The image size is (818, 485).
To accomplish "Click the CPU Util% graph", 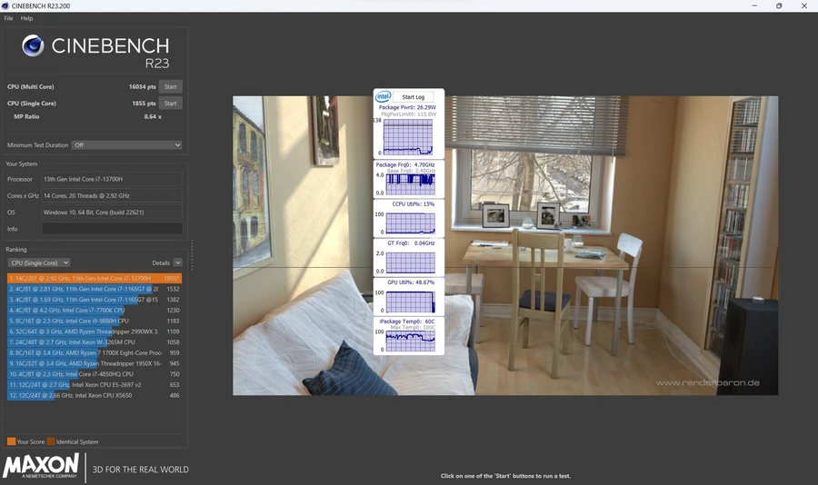I will 411,223.
